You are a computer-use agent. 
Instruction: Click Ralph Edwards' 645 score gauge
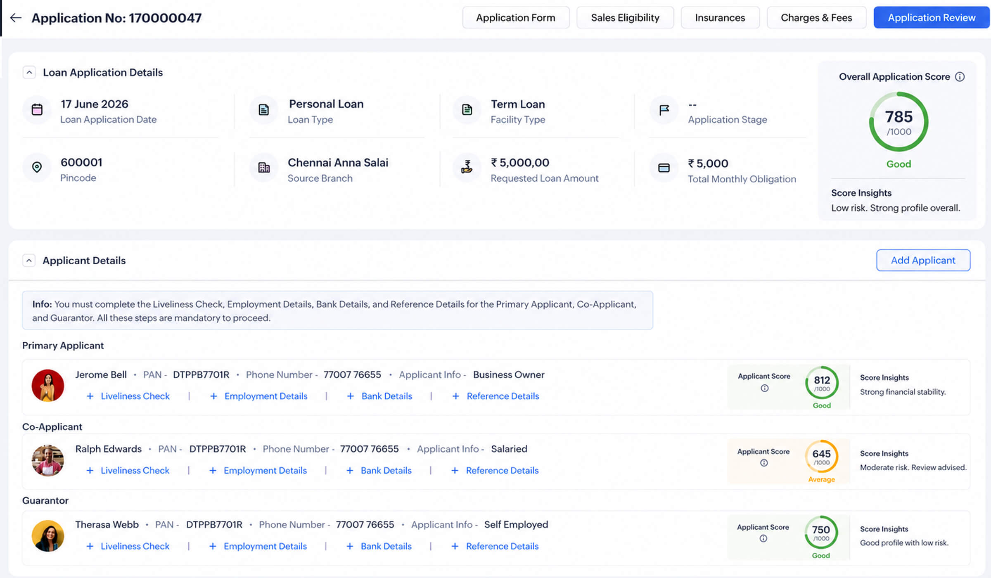coord(821,457)
